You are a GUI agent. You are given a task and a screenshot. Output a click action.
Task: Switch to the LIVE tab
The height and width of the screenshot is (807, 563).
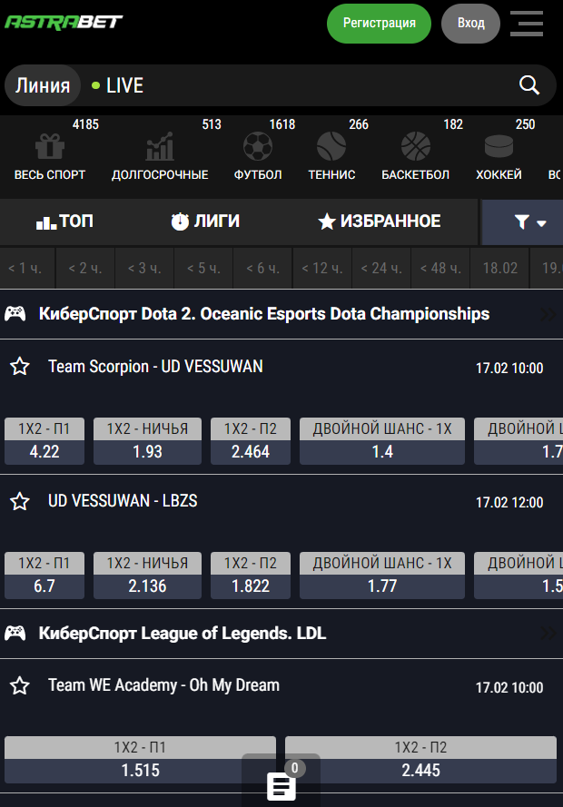coord(118,86)
